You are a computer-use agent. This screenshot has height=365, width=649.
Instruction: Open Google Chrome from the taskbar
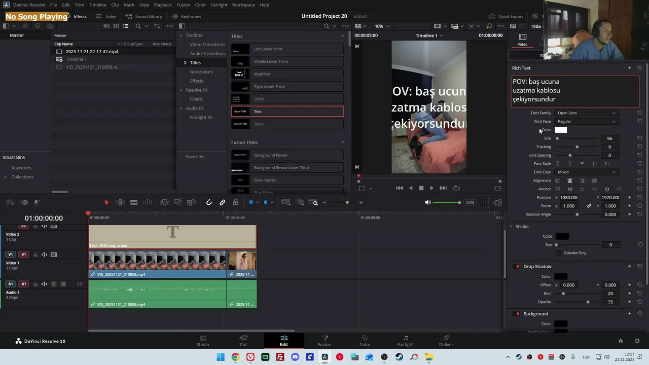tap(235, 357)
